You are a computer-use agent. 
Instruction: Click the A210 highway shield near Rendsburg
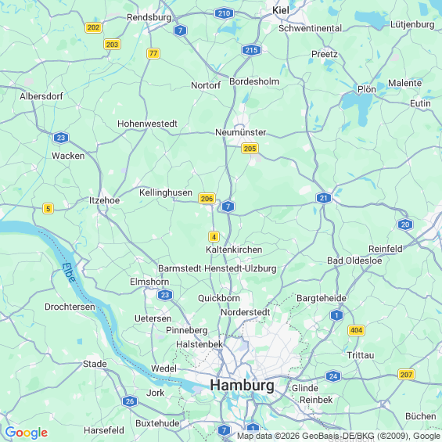pyautogui.click(x=224, y=13)
